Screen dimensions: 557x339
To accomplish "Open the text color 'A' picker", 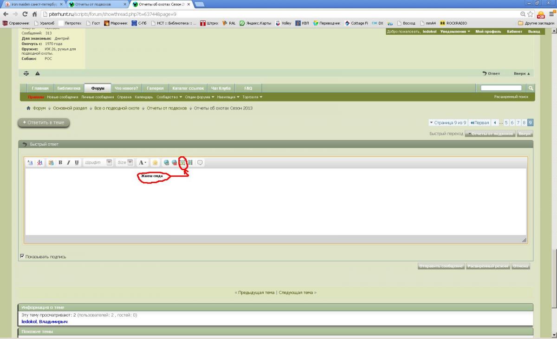I will [x=142, y=163].
